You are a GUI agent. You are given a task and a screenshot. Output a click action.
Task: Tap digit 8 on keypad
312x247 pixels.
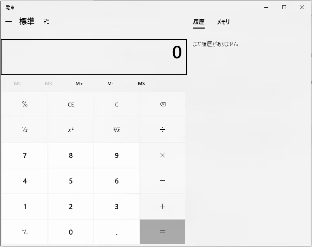[71, 155]
